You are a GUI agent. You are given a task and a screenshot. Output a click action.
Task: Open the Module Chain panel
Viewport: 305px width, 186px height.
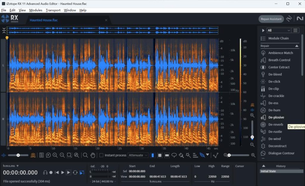tap(279, 38)
